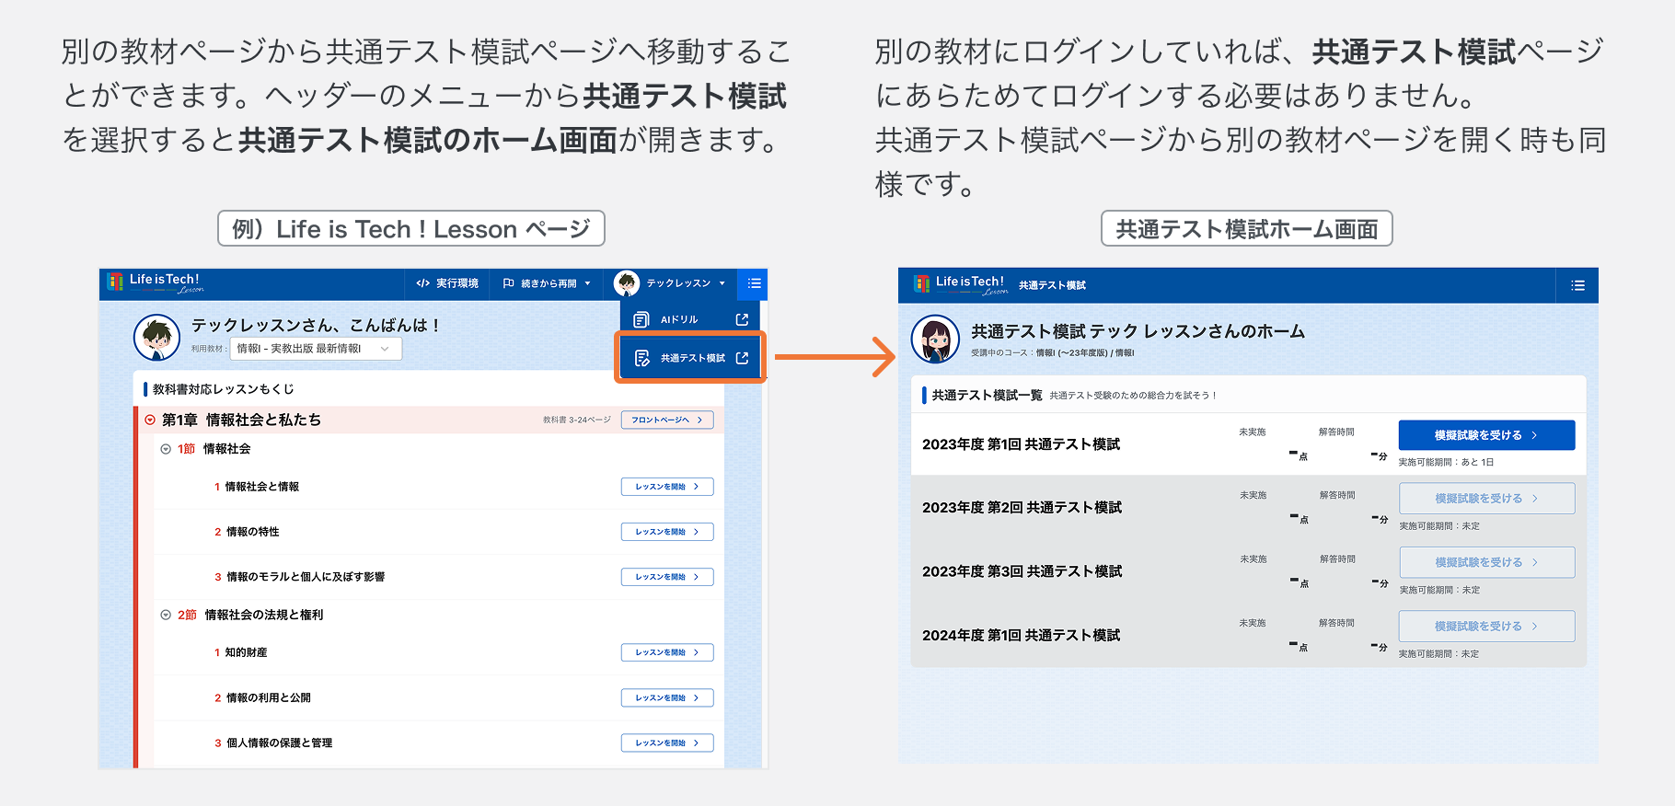
Task: Click 模擬試験を受ける for 2023年度 第2回
Action: click(x=1486, y=499)
